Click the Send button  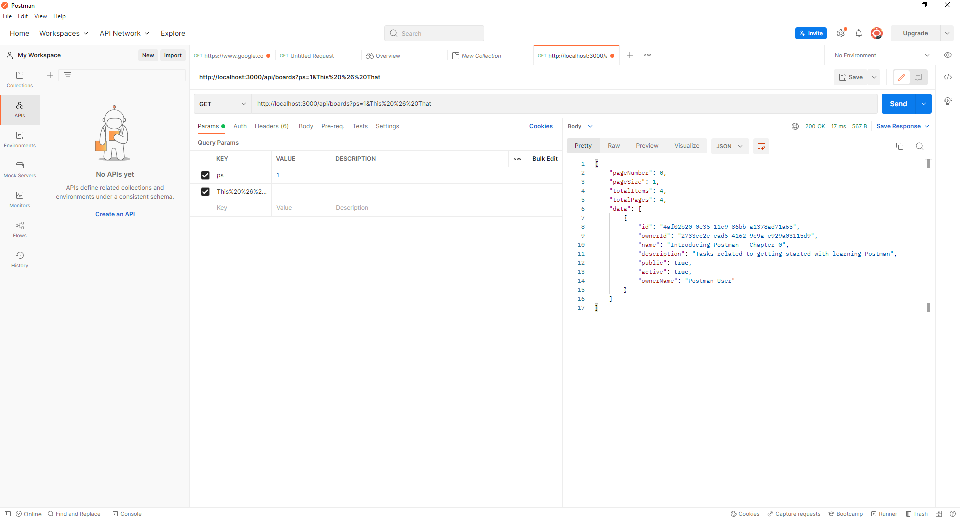(x=898, y=104)
